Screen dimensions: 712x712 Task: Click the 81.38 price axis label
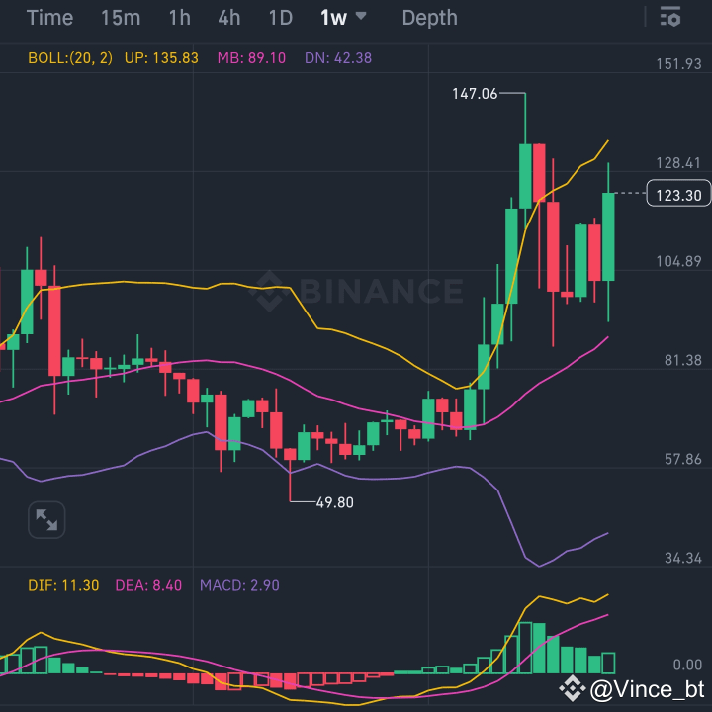[x=683, y=360]
